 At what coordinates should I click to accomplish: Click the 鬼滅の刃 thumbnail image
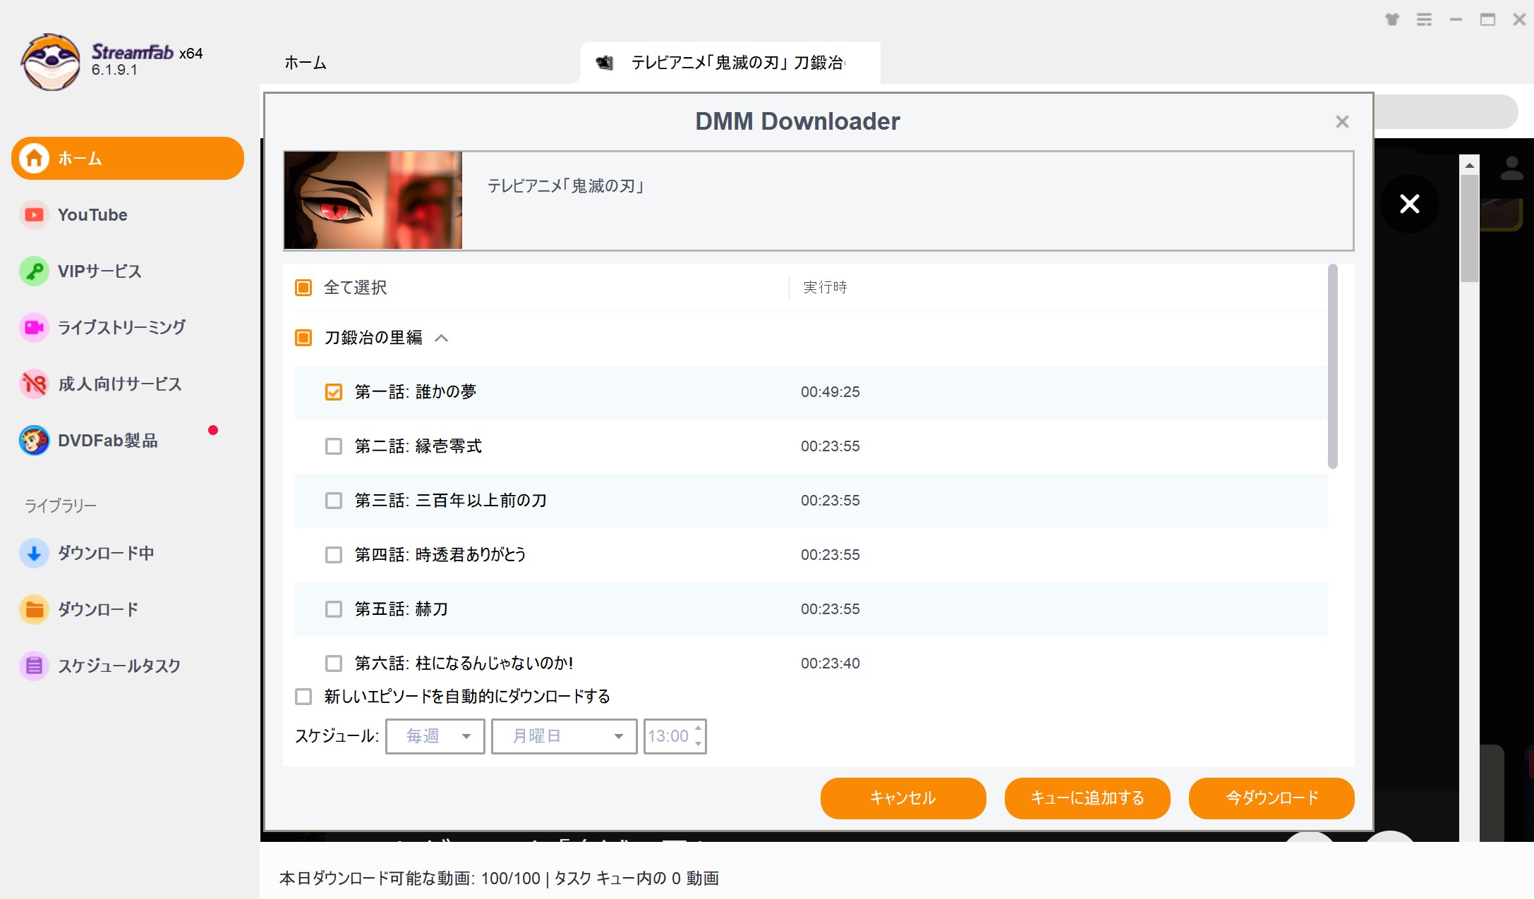click(x=373, y=200)
